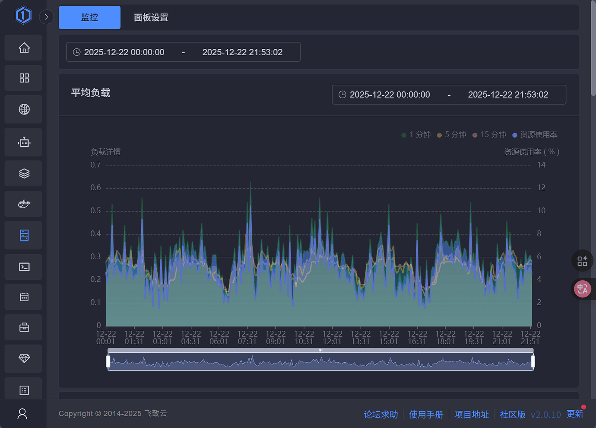Click the zoom slider top move handle
The image size is (596, 428).
click(x=320, y=350)
